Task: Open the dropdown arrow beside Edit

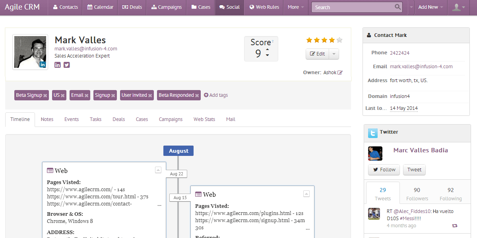Action: 334,54
